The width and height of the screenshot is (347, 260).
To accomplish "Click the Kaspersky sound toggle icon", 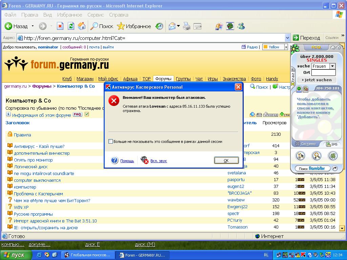I will pyautogui.click(x=144, y=160).
